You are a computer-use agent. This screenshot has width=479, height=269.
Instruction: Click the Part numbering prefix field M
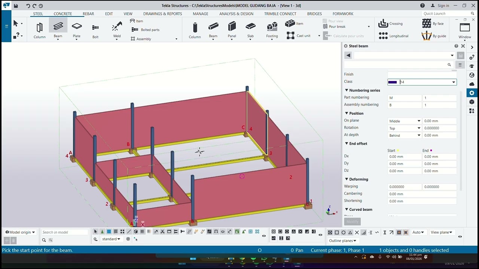pos(405,98)
